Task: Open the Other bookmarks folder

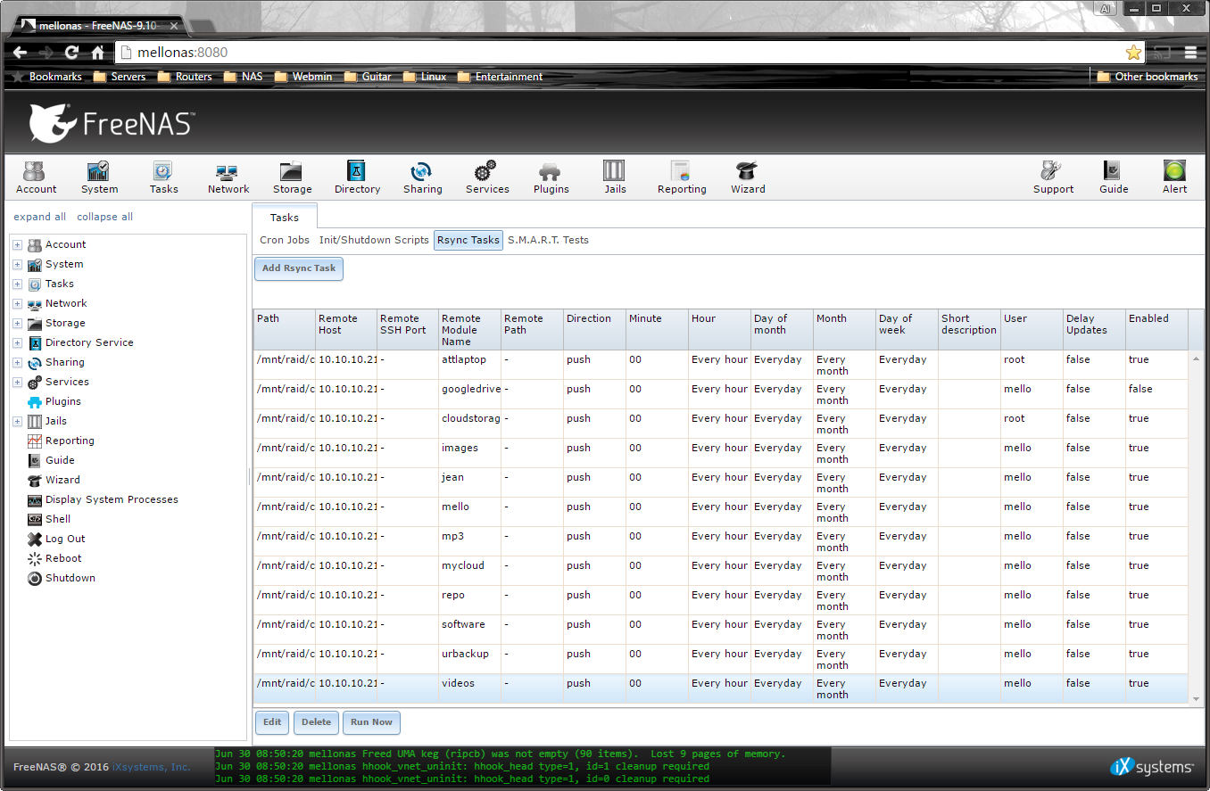Action: click(x=1148, y=77)
